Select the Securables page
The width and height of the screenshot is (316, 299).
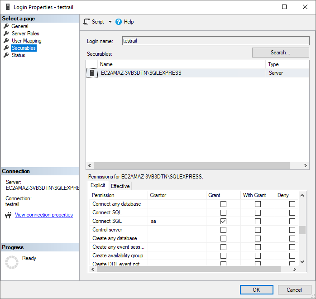(x=24, y=48)
